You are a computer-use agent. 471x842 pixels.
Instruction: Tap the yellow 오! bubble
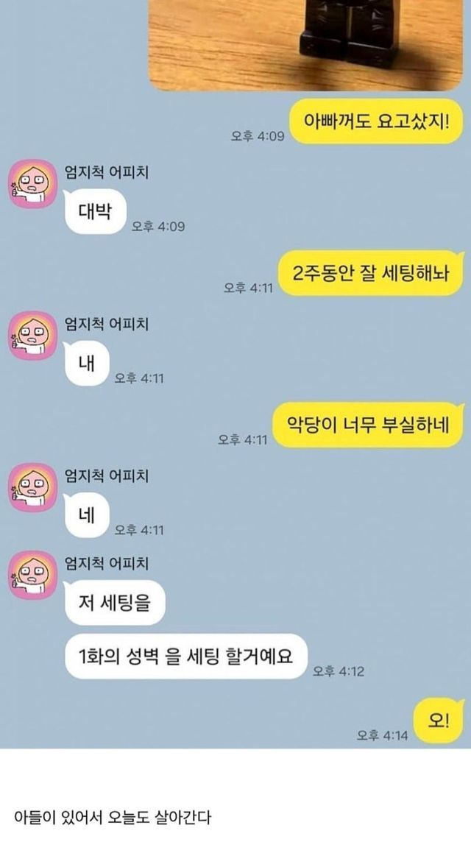[439, 721]
